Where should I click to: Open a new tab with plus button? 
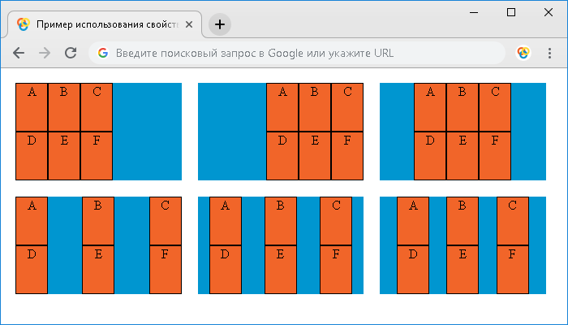220,24
